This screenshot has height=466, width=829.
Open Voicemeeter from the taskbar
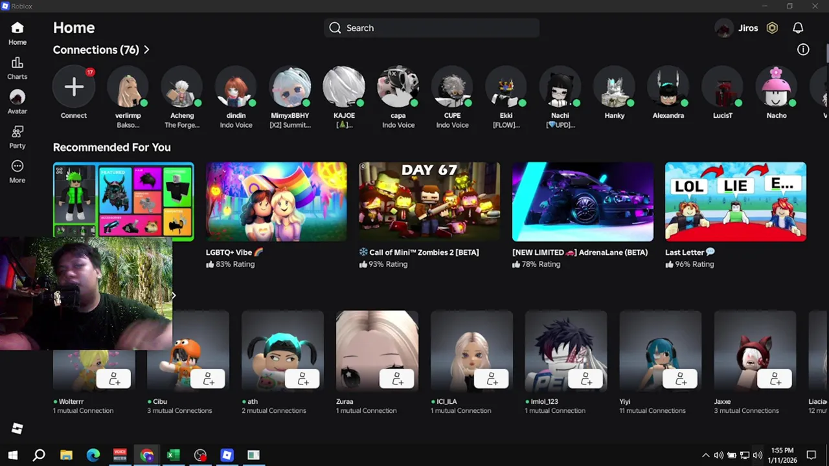[x=120, y=455]
